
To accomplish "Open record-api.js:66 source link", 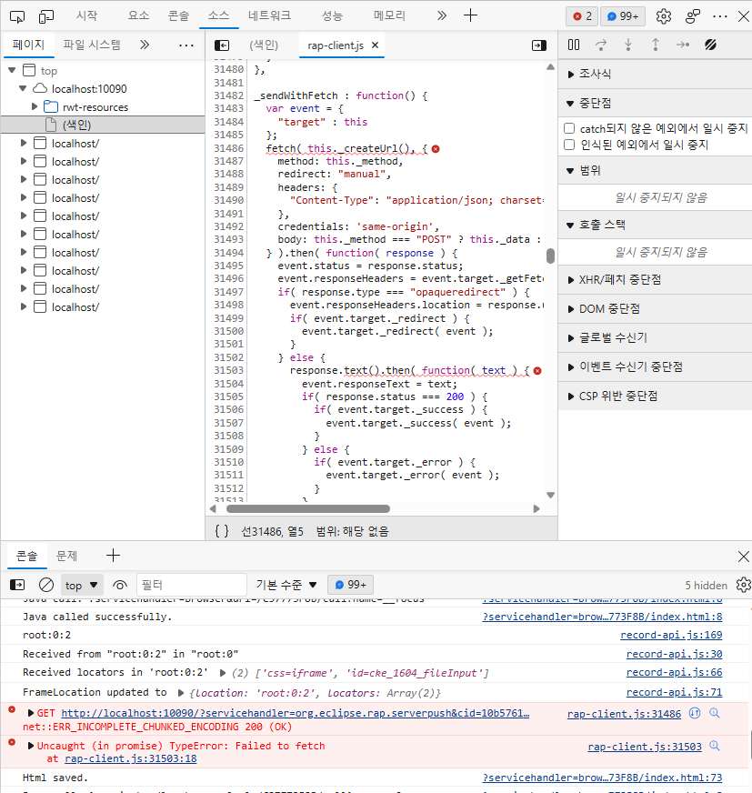I will click(674, 673).
